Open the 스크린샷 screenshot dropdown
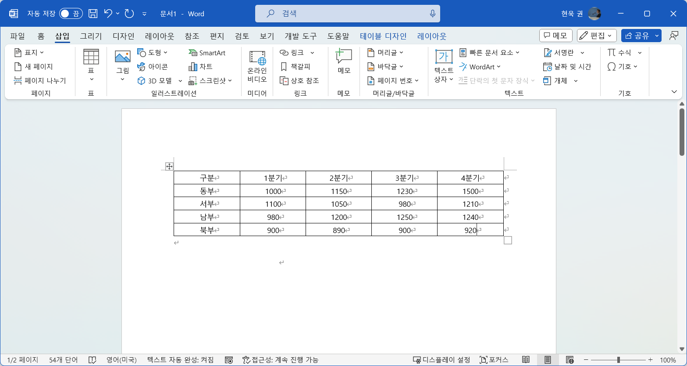687x366 pixels. point(210,81)
